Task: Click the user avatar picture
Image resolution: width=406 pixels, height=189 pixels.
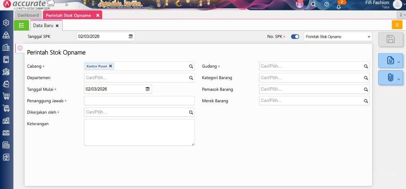Action: [397, 4]
